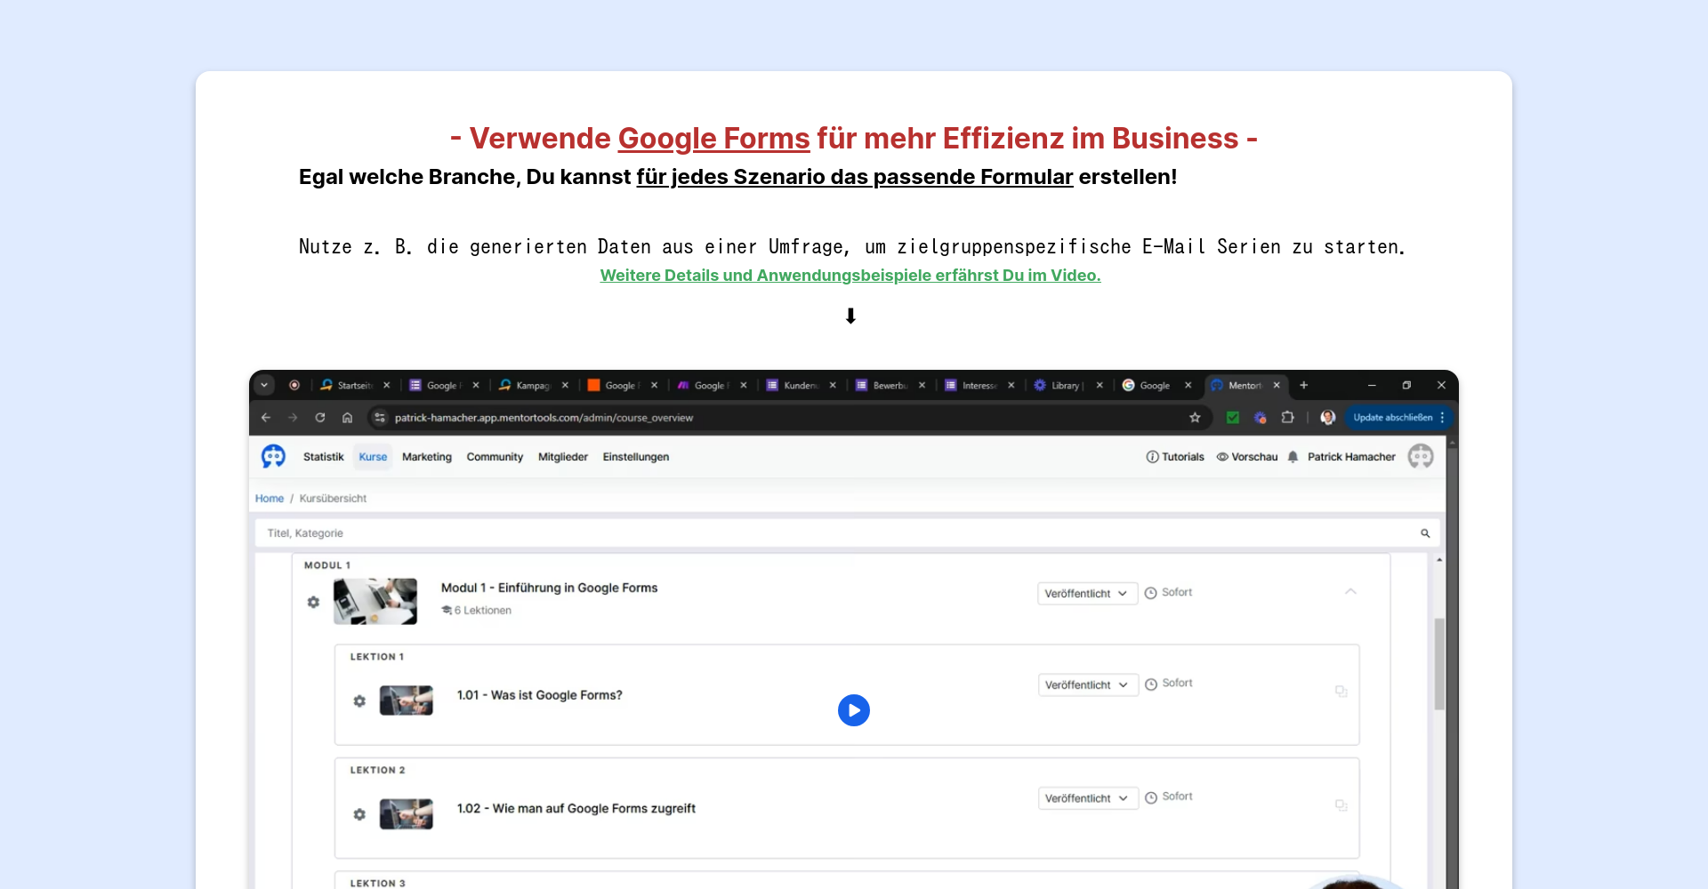The image size is (1708, 889).
Task: Open settings gear for Lektion 1
Action: pos(359,701)
